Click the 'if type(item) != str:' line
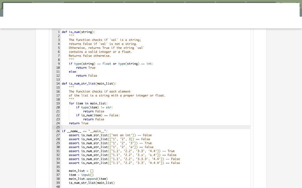This screenshot has height=188, width=302. coord(94,108)
